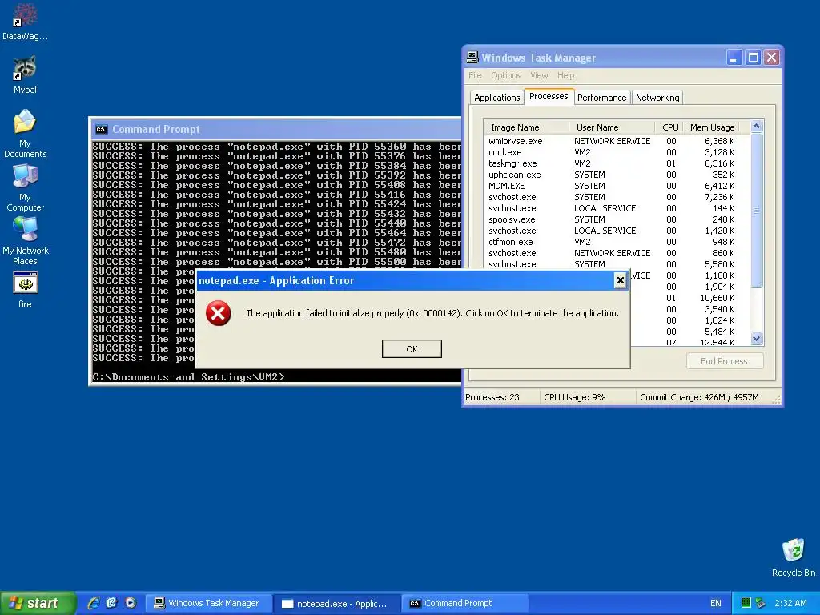Click the process list scrollbar thumb
The width and height of the screenshot is (820, 615).
(x=756, y=211)
